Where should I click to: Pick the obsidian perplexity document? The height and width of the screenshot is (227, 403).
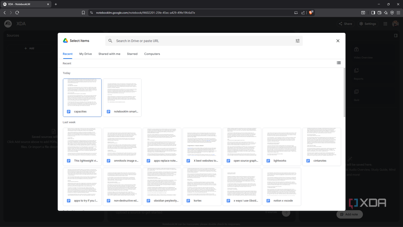coord(162,187)
